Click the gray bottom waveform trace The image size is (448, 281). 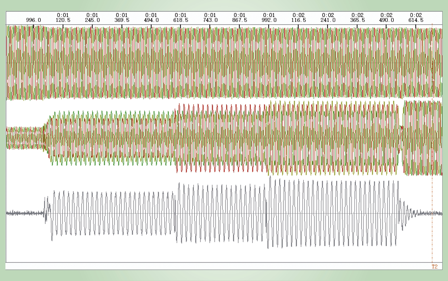[224, 212]
